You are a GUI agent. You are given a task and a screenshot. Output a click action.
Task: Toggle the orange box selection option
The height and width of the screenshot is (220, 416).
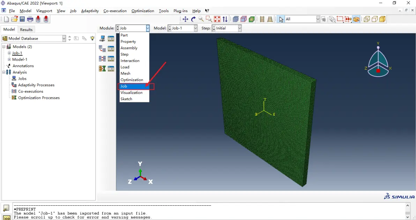356,19
